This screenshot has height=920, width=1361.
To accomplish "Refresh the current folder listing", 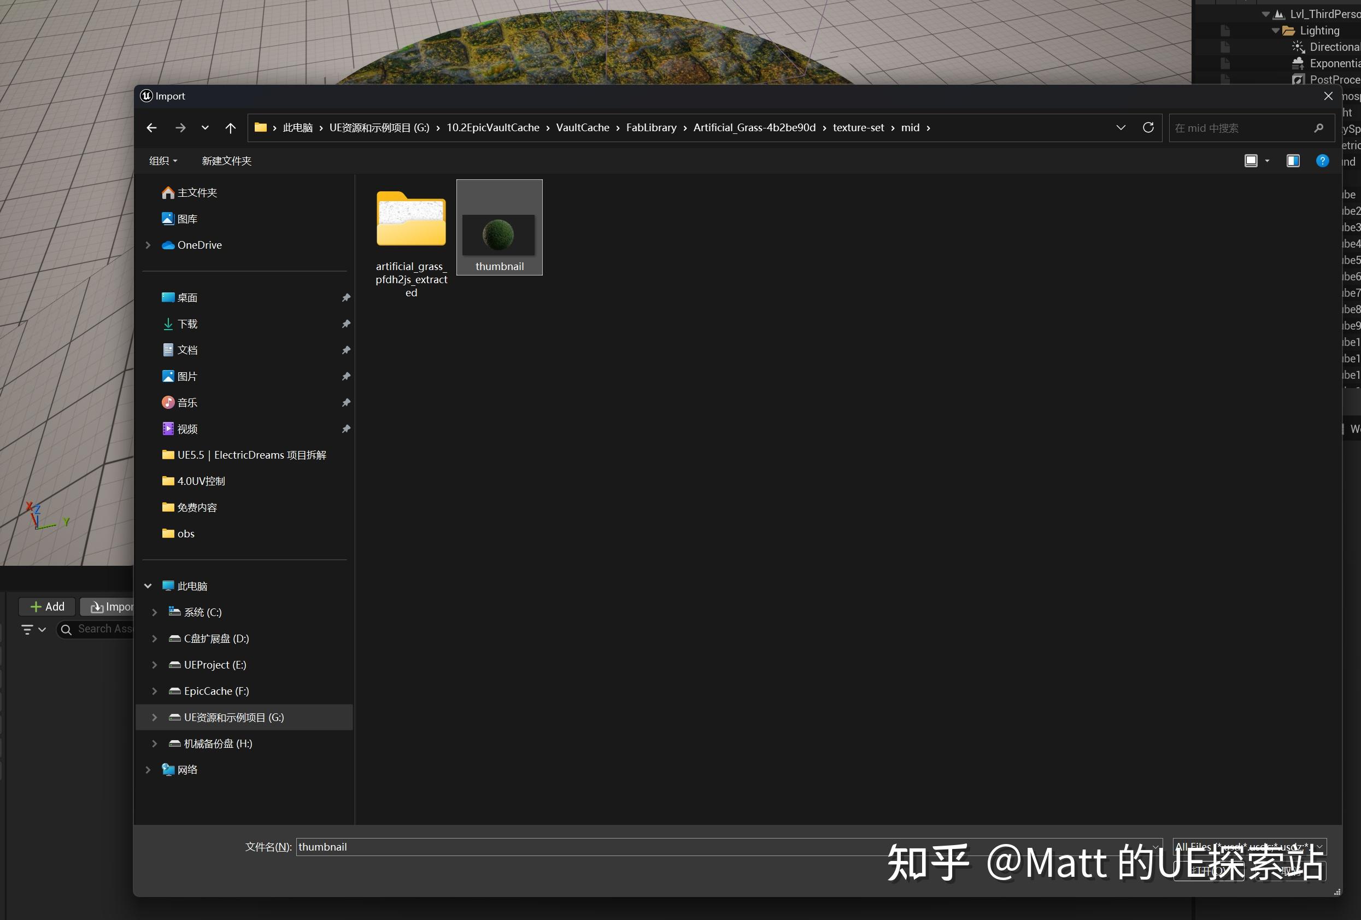I will point(1148,128).
